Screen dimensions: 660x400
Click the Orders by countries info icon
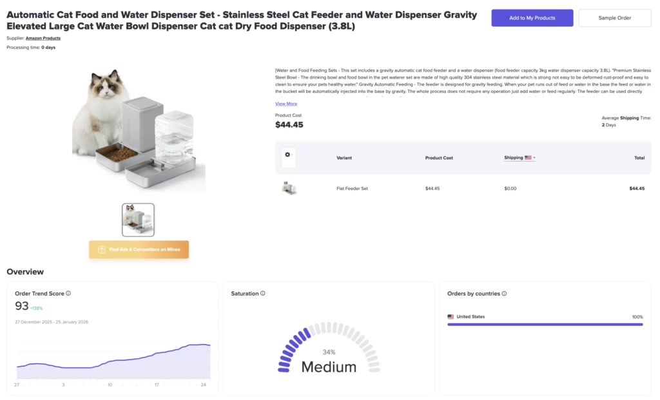504,293
